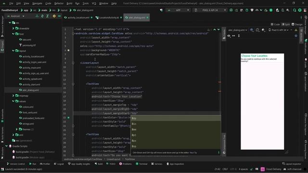Open the APP run configuration dropdown

178,10
